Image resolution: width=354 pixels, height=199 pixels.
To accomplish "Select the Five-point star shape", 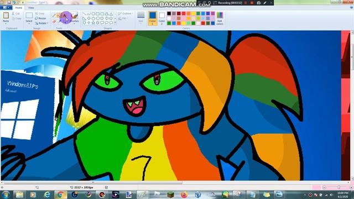I will (x=93, y=23).
